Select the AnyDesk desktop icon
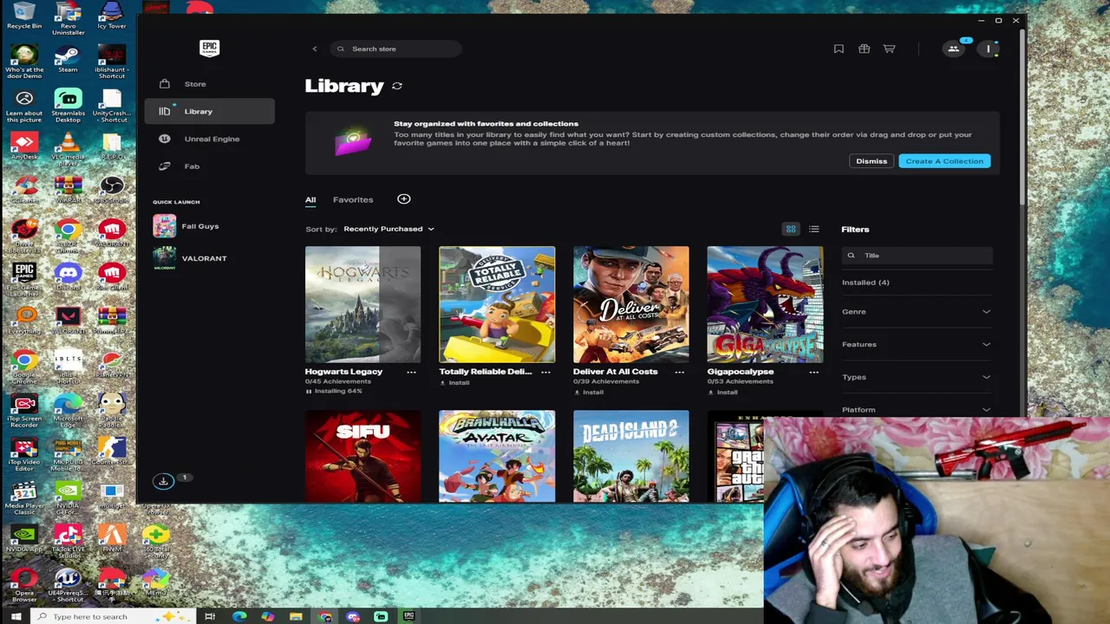 click(24, 147)
